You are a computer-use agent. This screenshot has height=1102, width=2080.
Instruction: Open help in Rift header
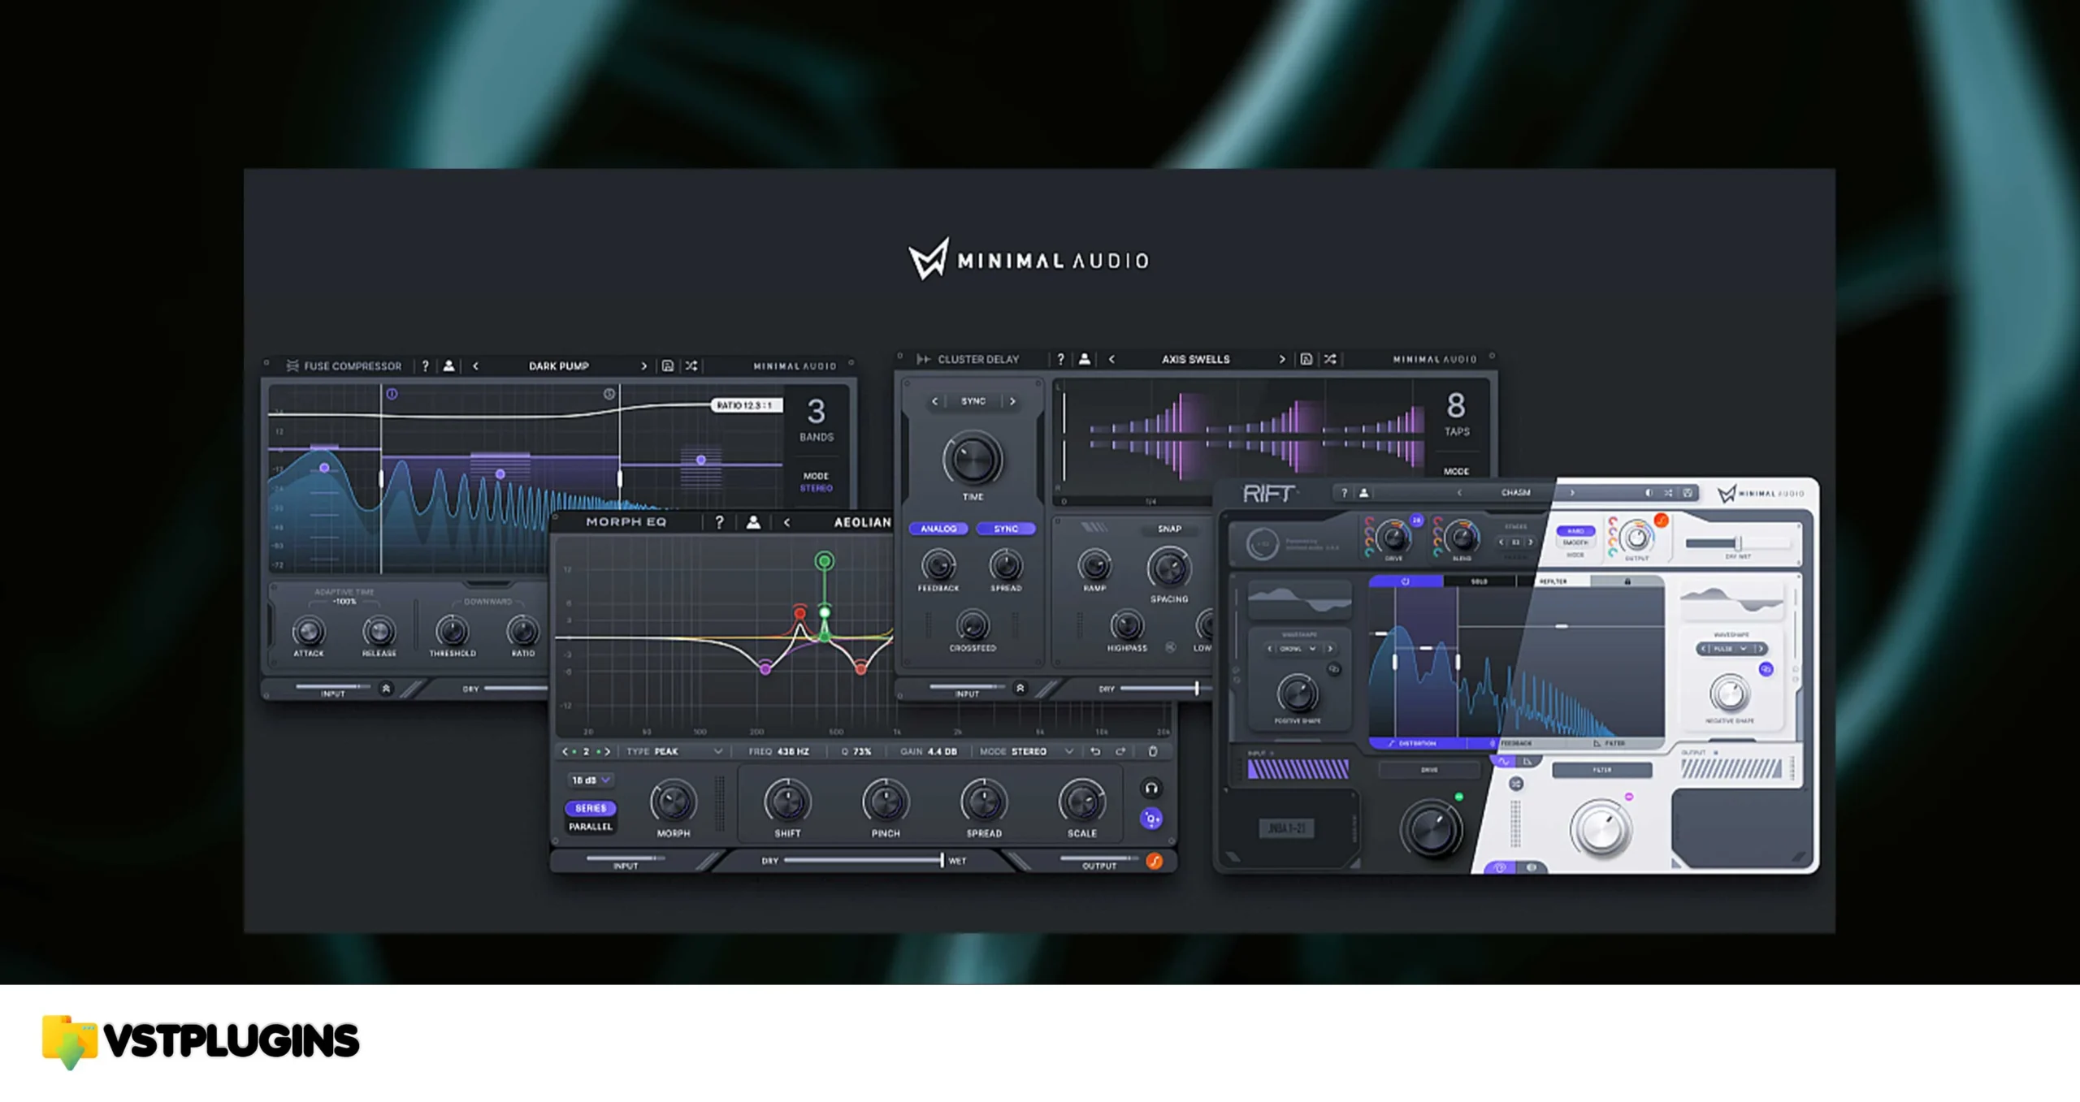click(x=1344, y=493)
